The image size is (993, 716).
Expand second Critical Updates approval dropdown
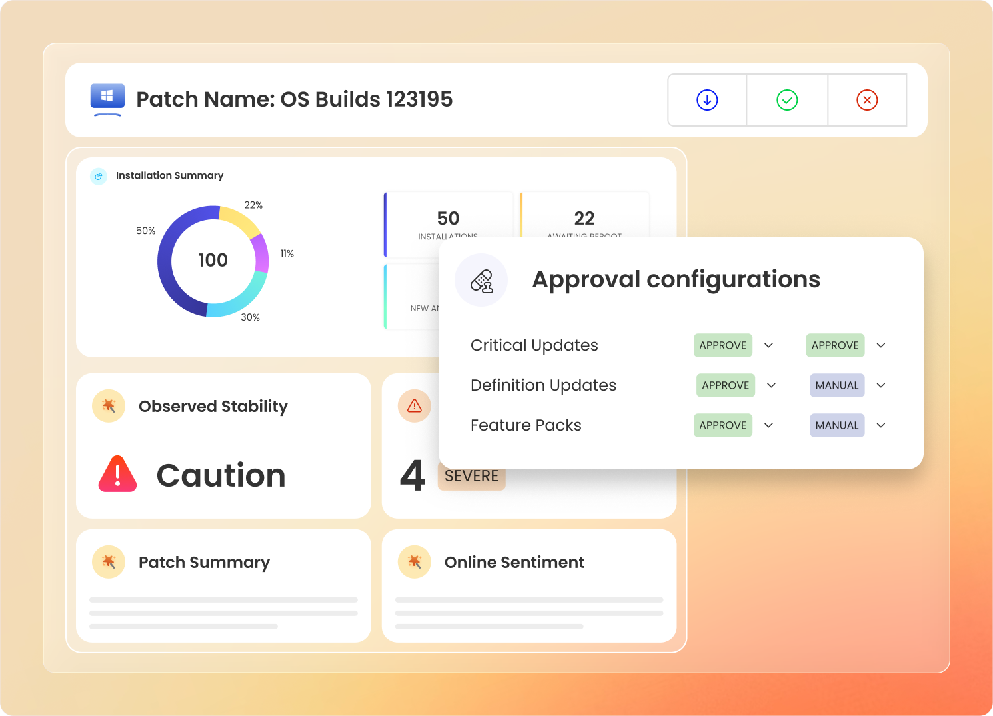click(881, 345)
